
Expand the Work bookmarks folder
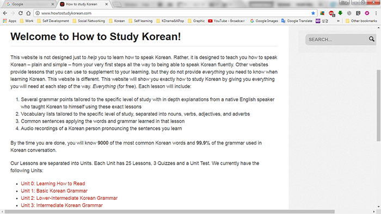(27, 21)
